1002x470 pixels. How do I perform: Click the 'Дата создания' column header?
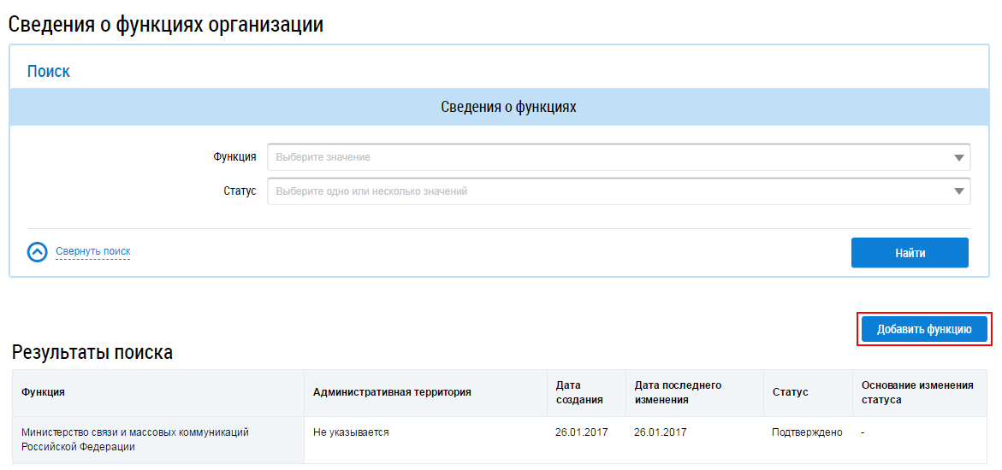pyautogui.click(x=578, y=392)
